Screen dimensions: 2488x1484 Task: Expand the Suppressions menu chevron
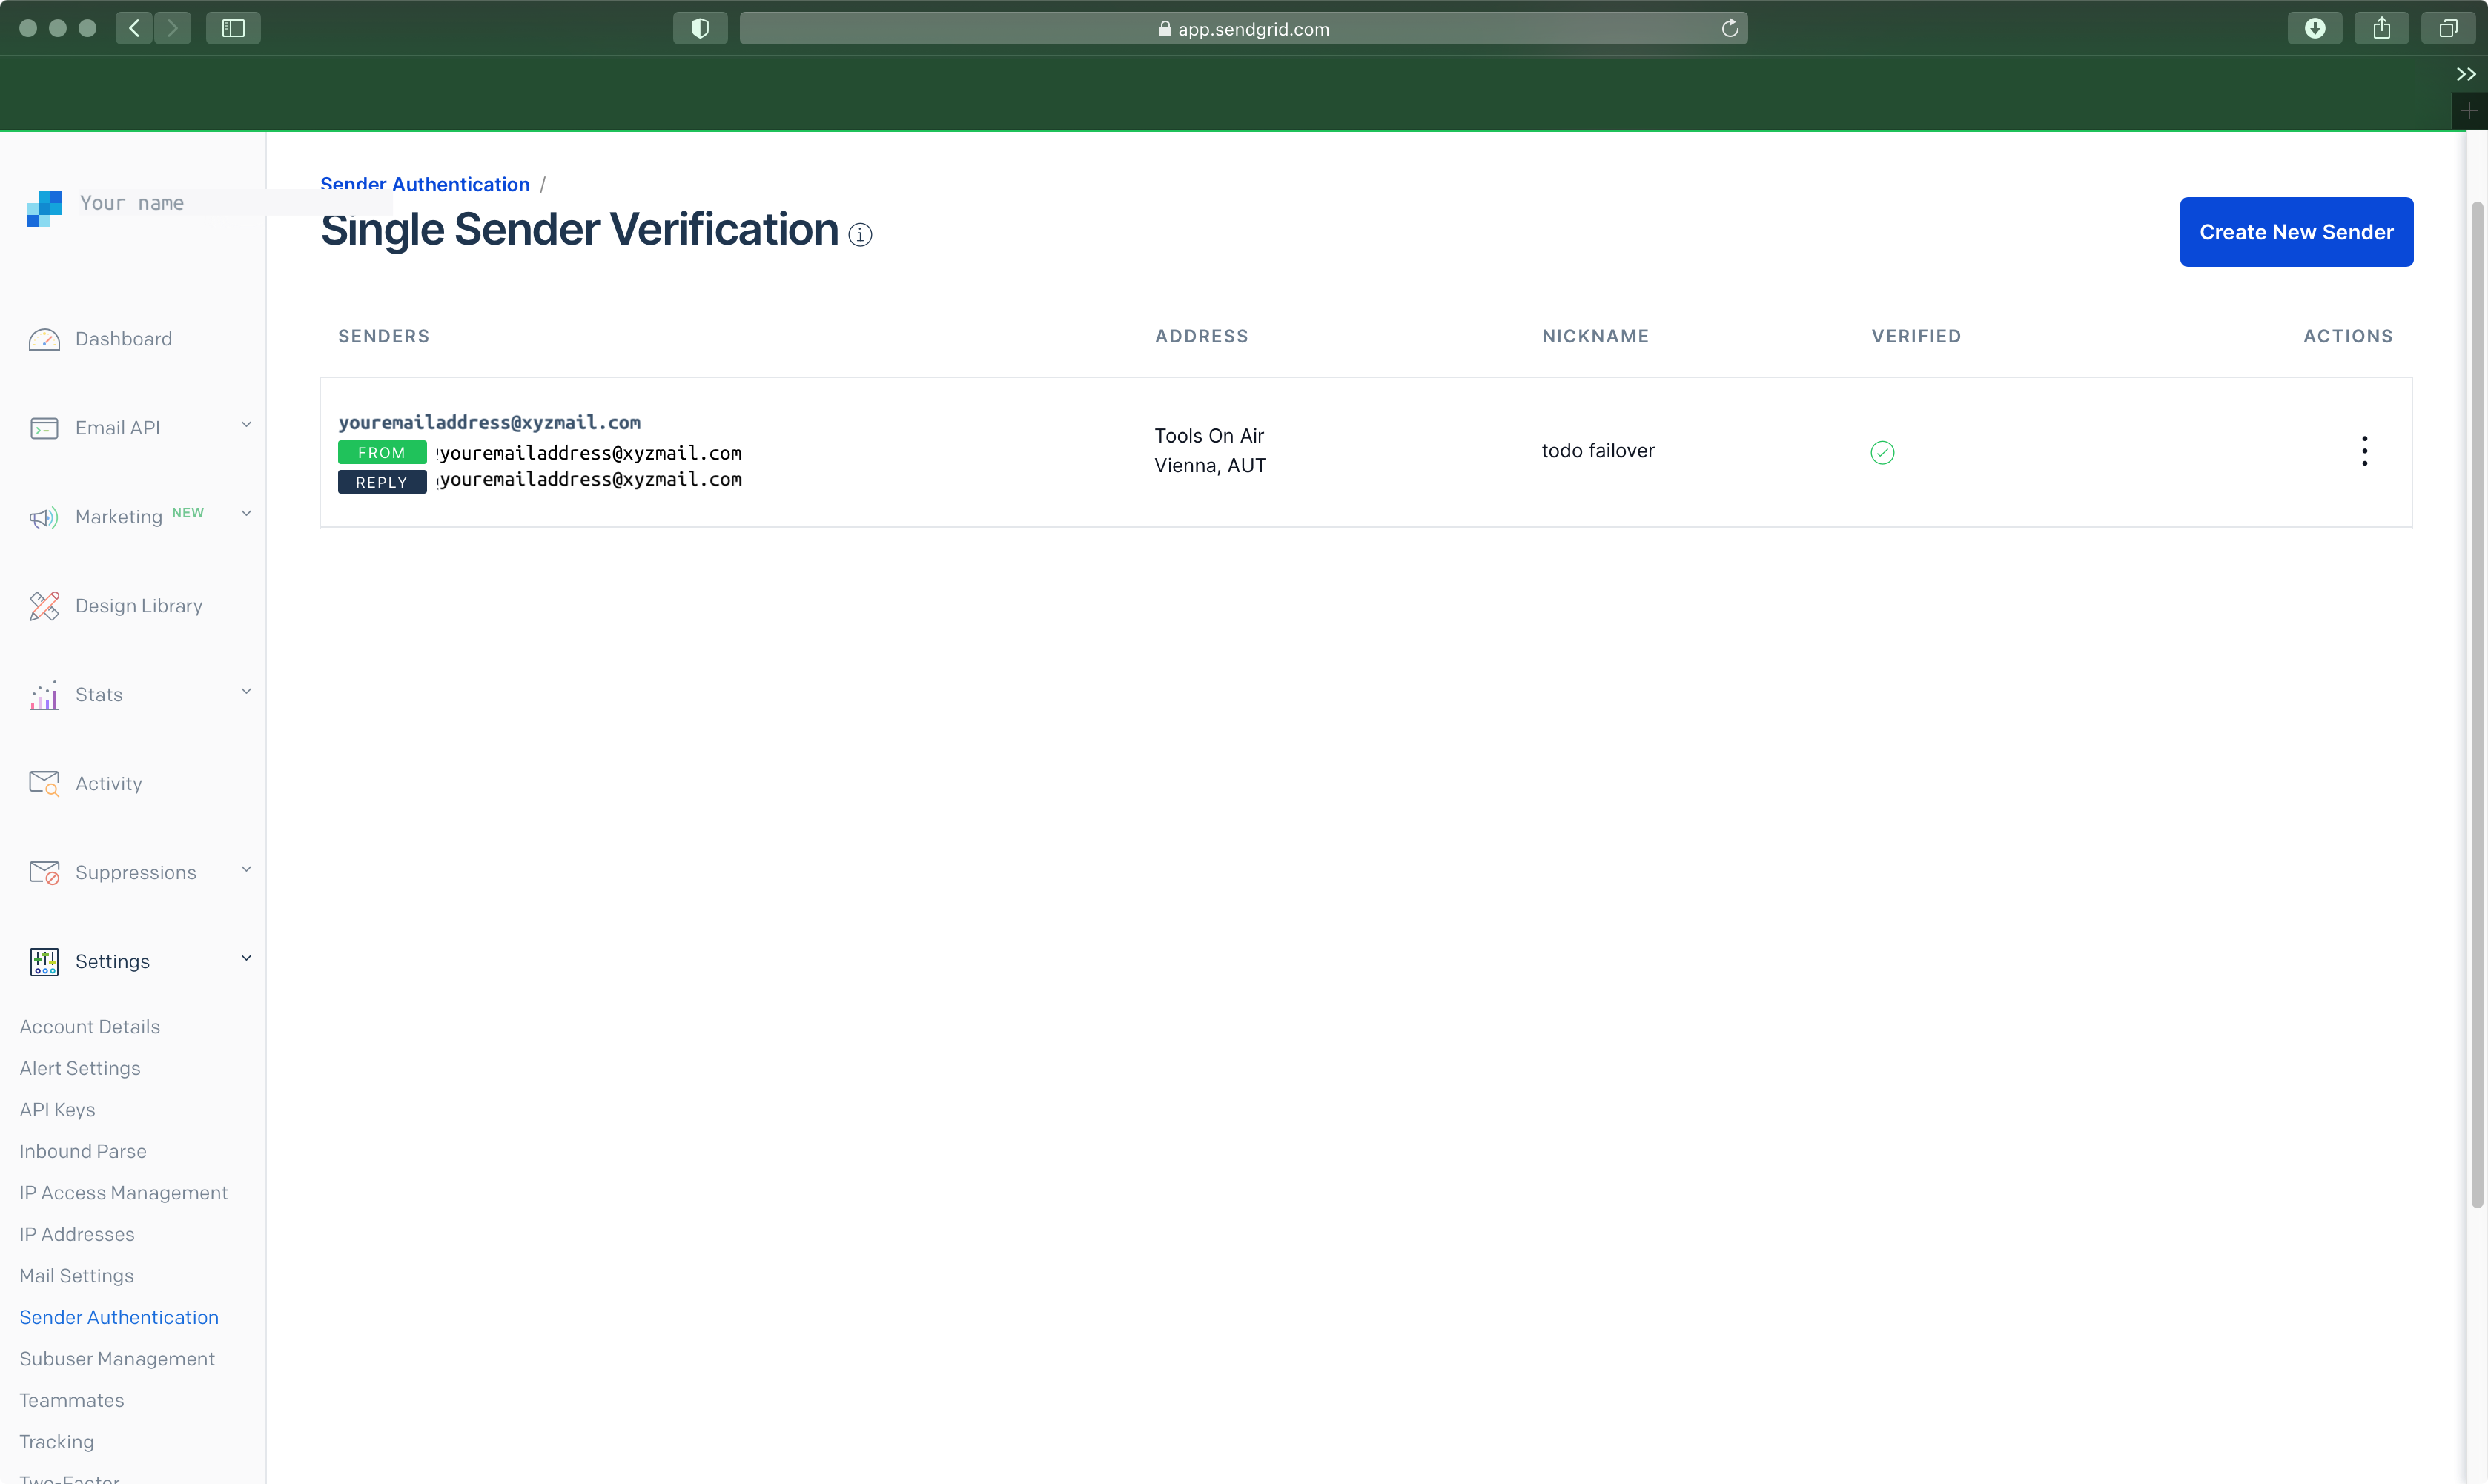coord(246,870)
